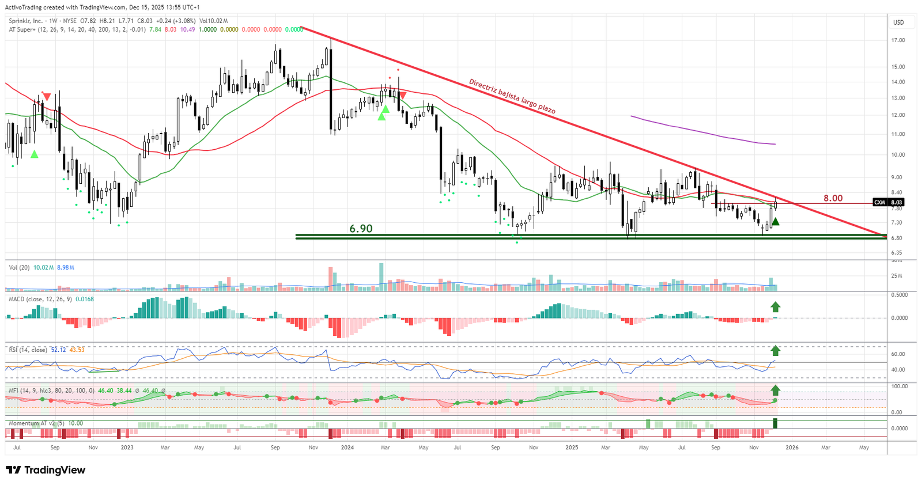
Task: Click the 2026 marker on the time axis
Action: 792,448
